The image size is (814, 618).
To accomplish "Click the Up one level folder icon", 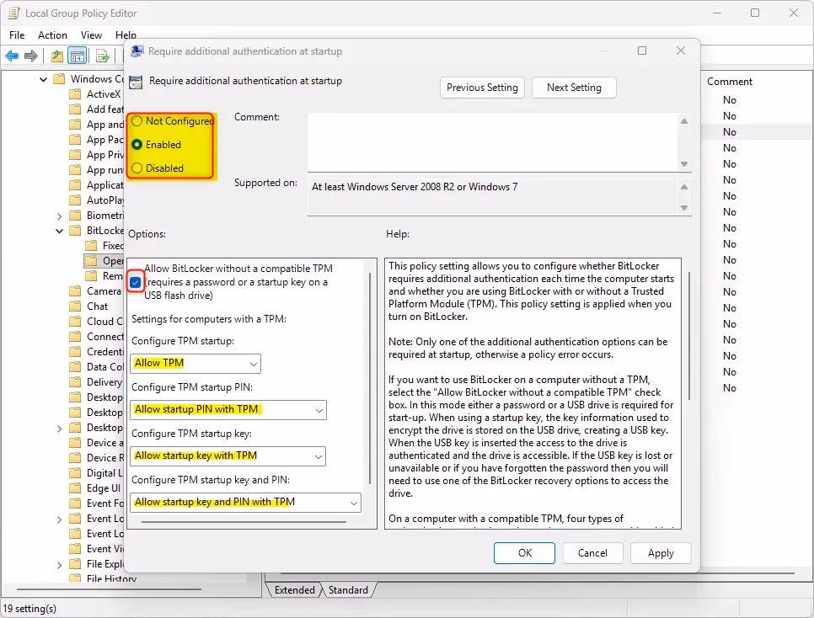I will (57, 56).
